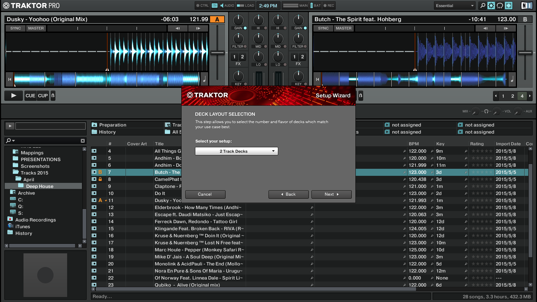
Task: Click the battery BAT indicator
Action: pyautogui.click(x=315, y=5)
